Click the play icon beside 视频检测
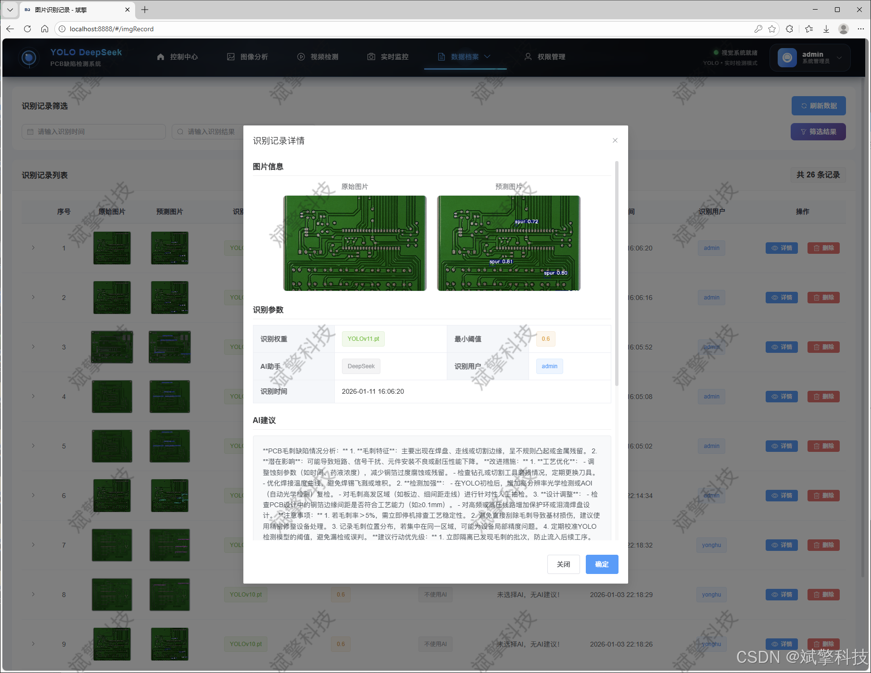 301,57
